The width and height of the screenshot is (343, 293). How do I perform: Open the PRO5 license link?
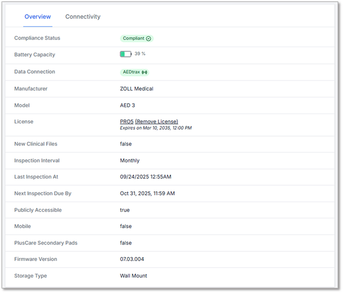[x=126, y=121]
